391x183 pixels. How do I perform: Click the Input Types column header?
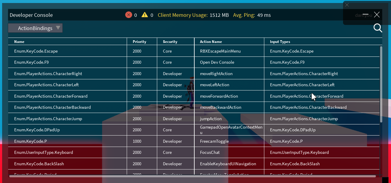click(x=280, y=42)
